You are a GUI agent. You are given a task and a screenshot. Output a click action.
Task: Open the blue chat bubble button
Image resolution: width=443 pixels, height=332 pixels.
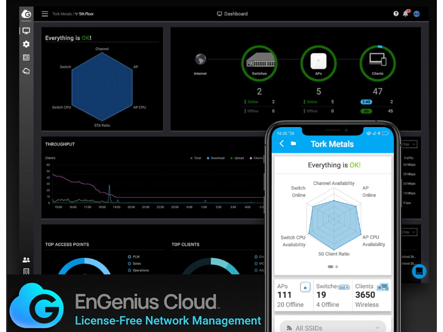pyautogui.click(x=419, y=272)
